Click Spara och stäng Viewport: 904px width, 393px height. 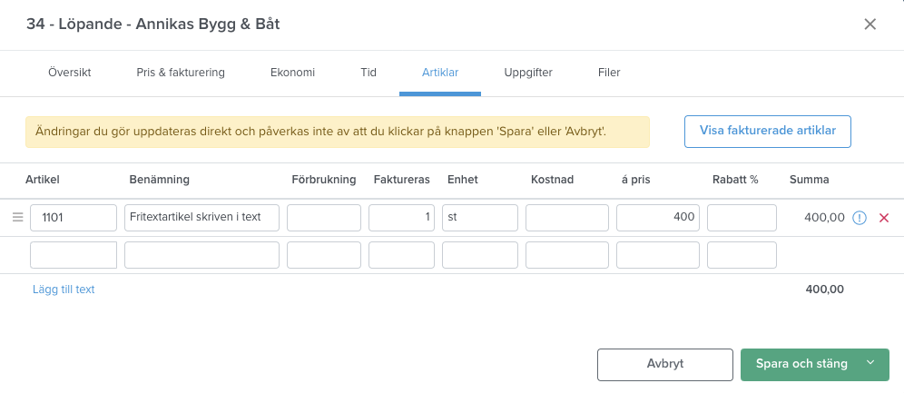801,364
